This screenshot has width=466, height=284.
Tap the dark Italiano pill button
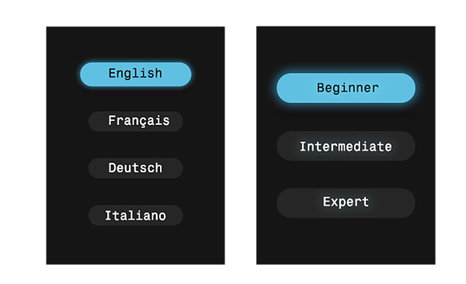(x=135, y=215)
